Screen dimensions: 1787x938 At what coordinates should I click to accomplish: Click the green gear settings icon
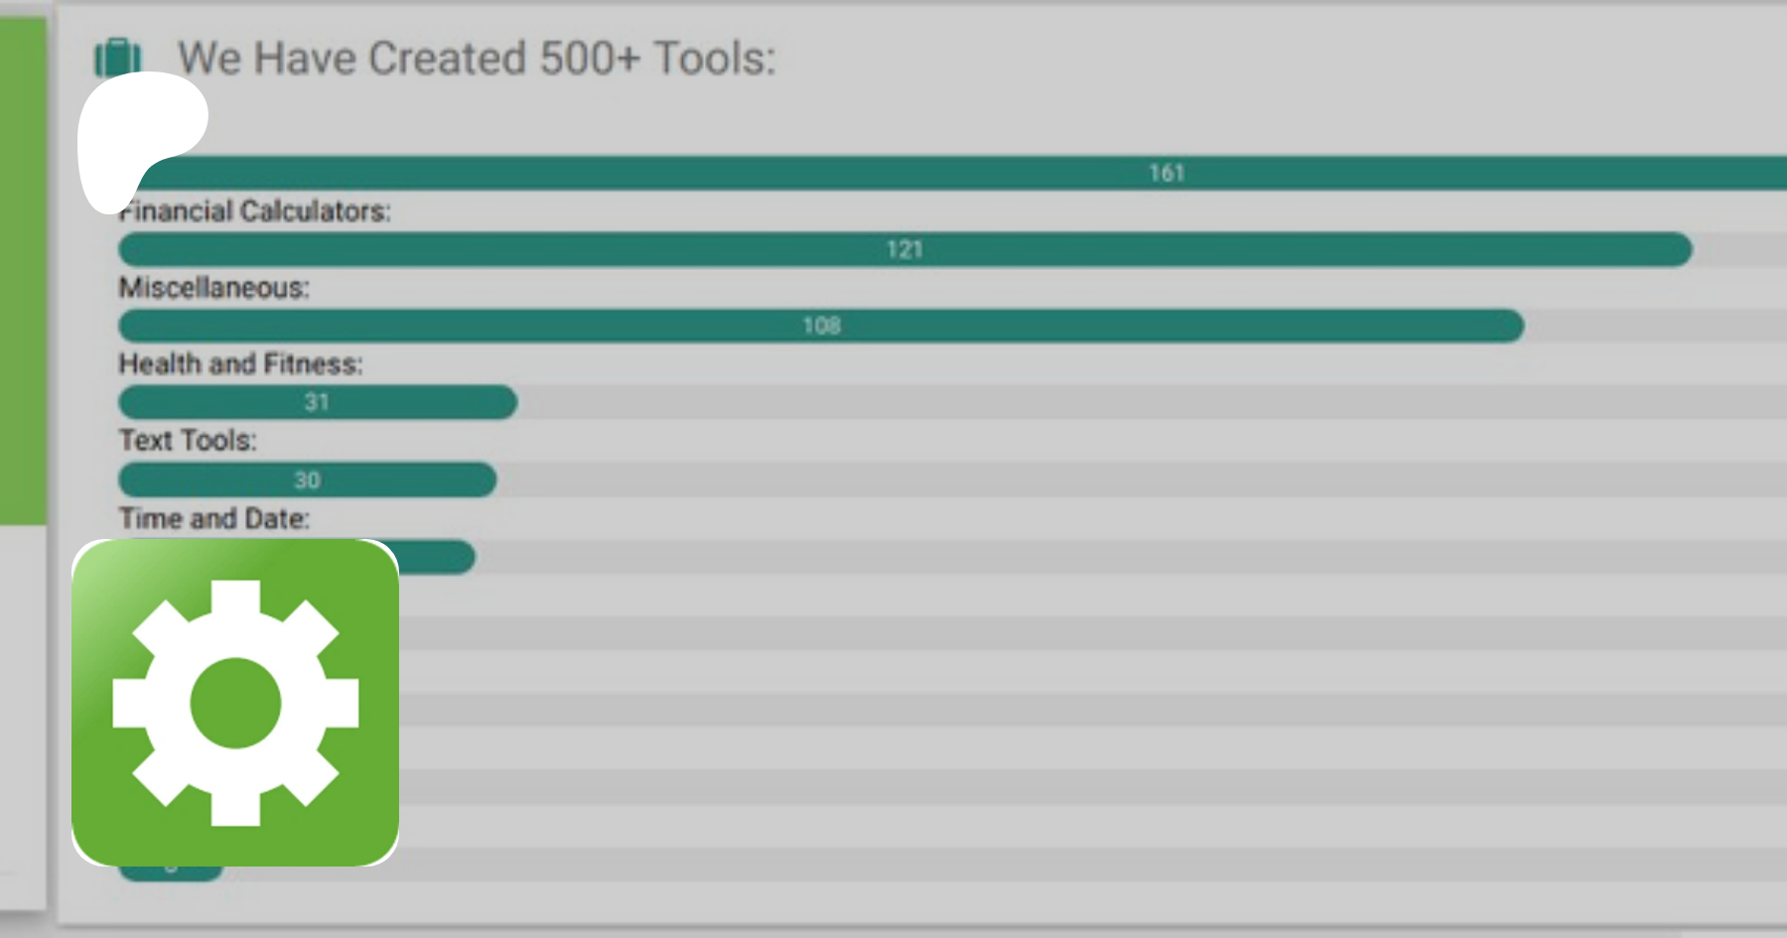coord(235,703)
